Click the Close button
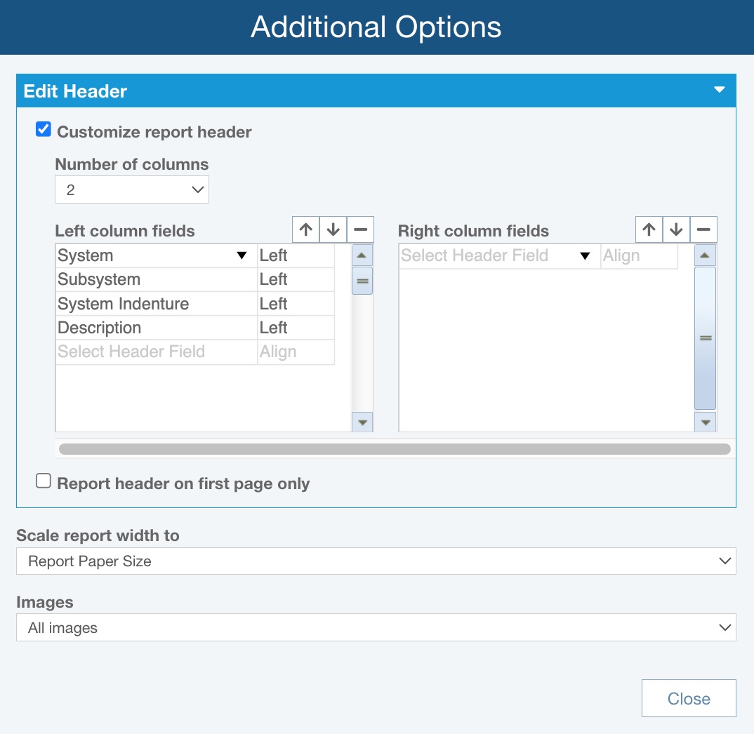 (688, 698)
